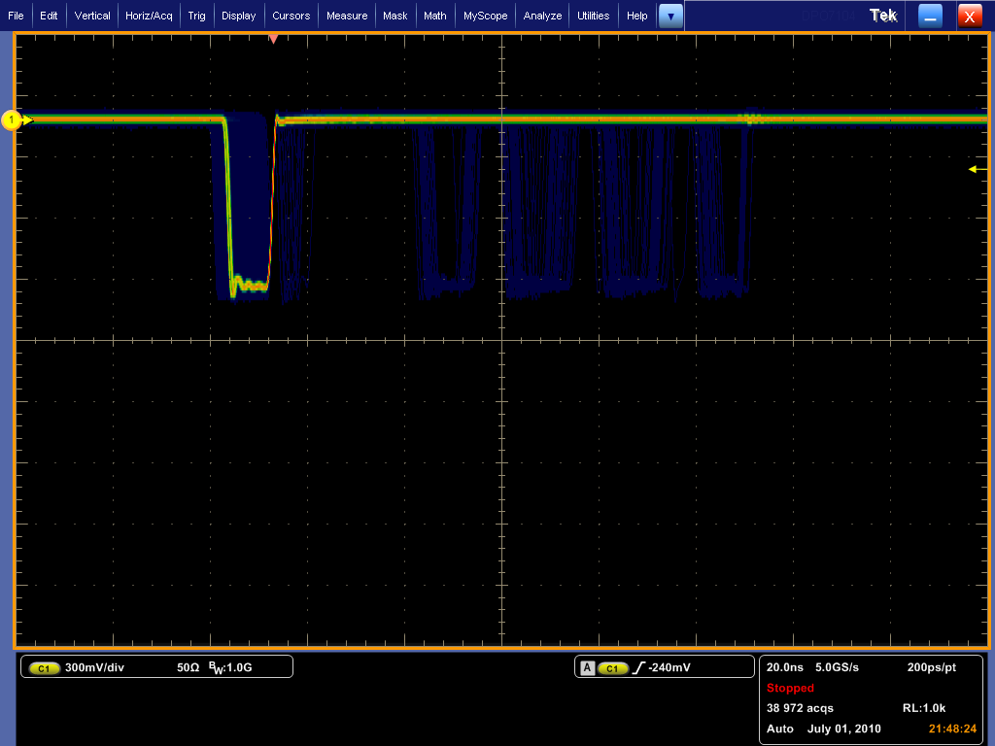Open the Help menu
This screenshot has height=746, width=995.
637,16
